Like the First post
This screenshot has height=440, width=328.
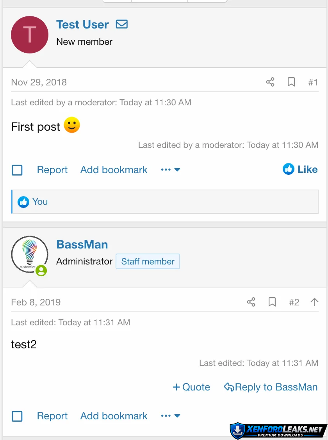[x=300, y=169]
